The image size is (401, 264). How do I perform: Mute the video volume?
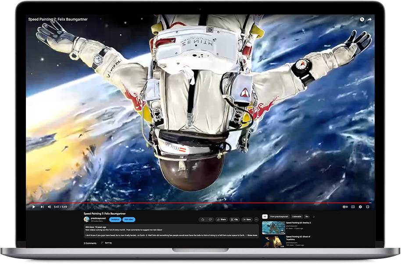[50, 207]
